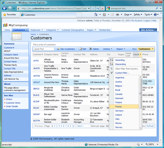Expand the Customers view selector dropdown

(146, 49)
